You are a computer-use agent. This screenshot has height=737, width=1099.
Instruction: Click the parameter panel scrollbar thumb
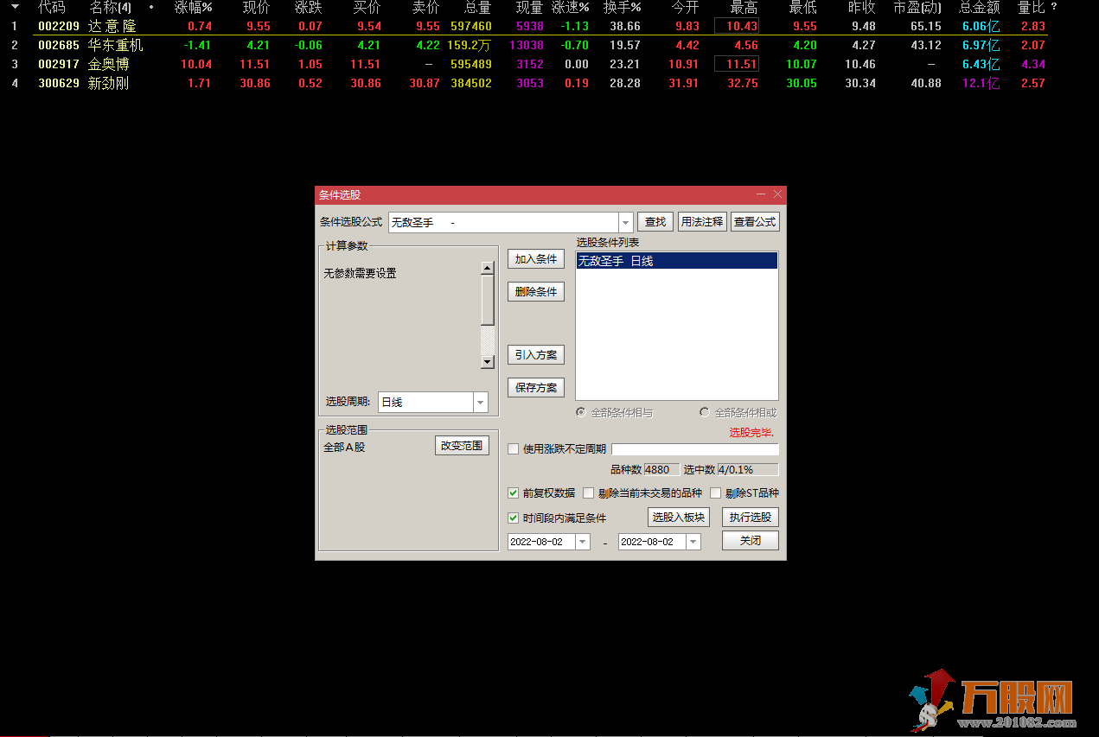coord(488,301)
